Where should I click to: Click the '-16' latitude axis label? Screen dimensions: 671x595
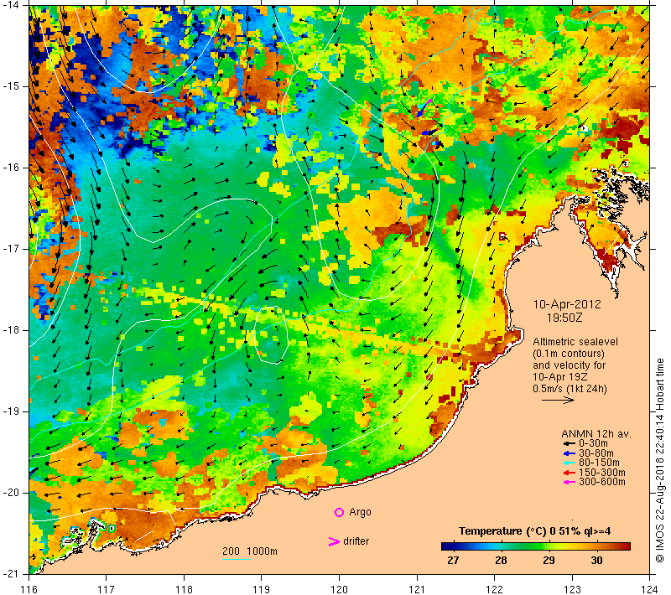click(11, 168)
